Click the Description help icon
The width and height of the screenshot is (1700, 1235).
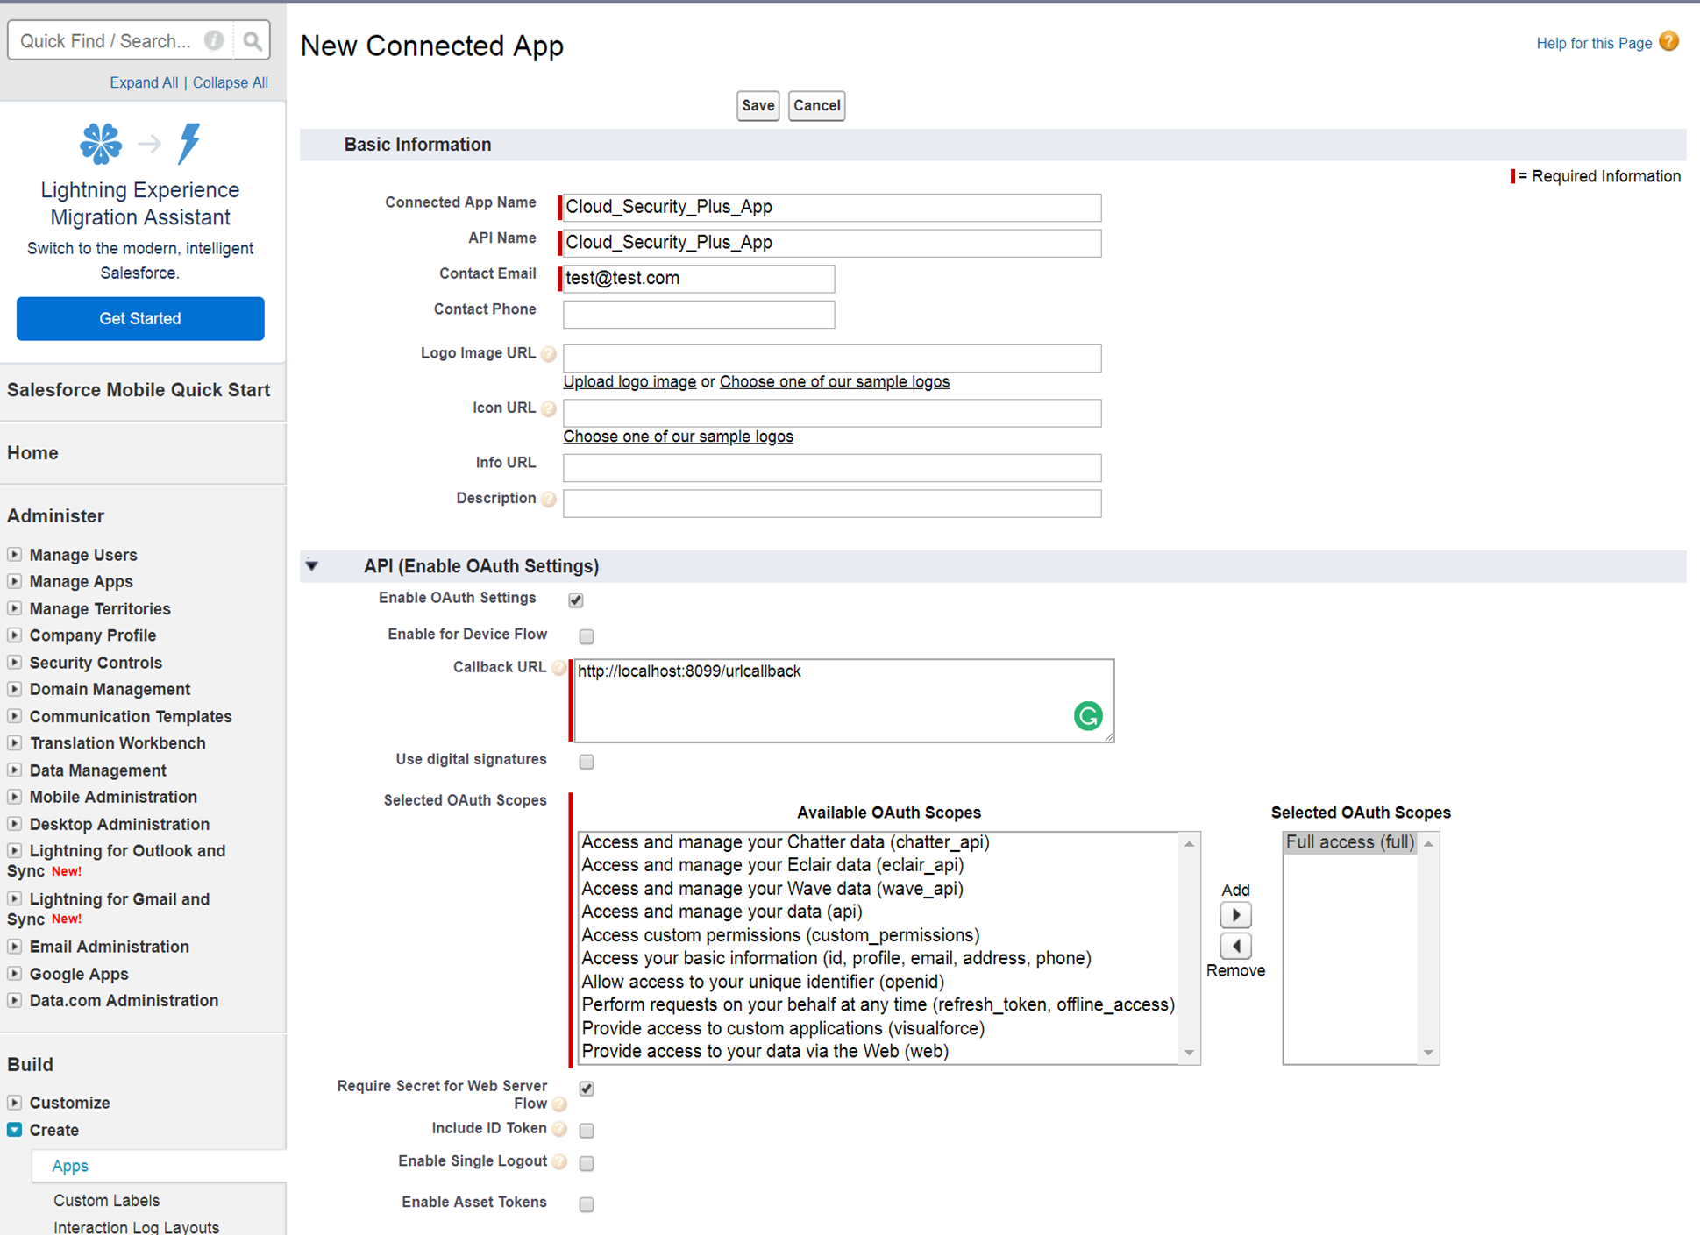(x=549, y=499)
